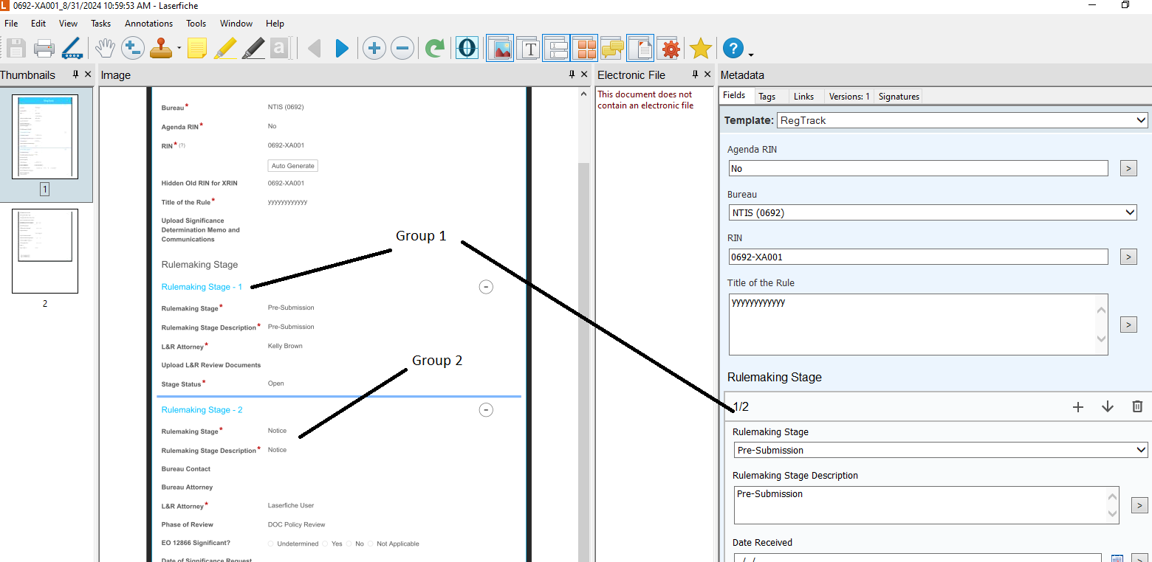This screenshot has width=1152, height=562.
Task: Rotate the page with green arrow icon
Action: click(435, 49)
